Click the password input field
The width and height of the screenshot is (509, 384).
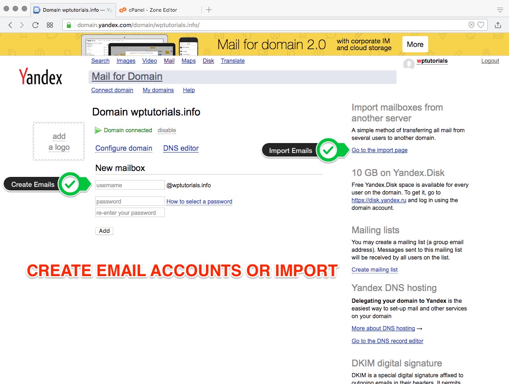(x=130, y=201)
